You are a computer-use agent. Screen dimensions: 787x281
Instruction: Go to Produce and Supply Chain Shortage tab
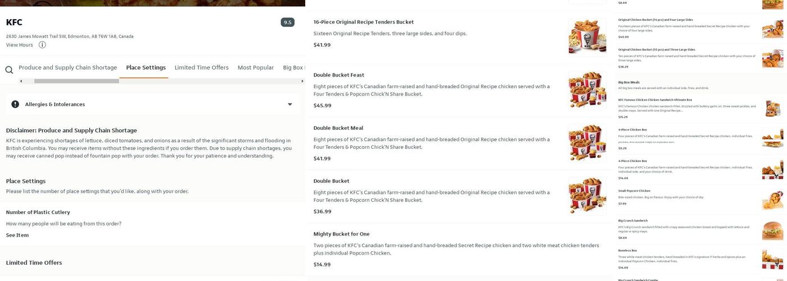tap(67, 67)
